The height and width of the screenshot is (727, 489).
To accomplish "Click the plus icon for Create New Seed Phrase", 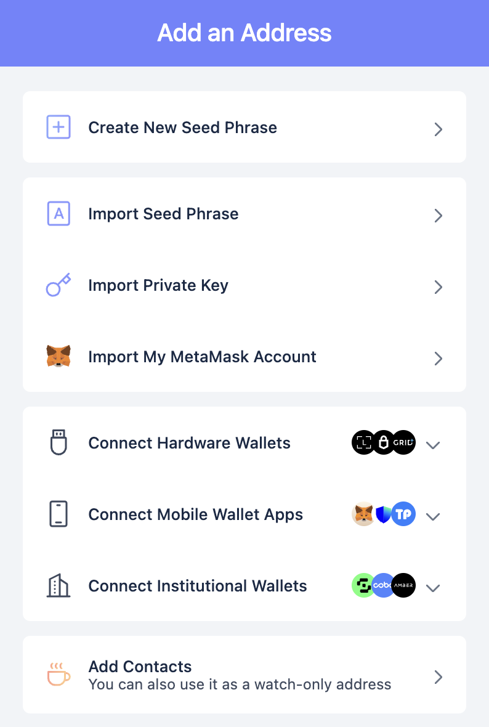I will click(59, 127).
